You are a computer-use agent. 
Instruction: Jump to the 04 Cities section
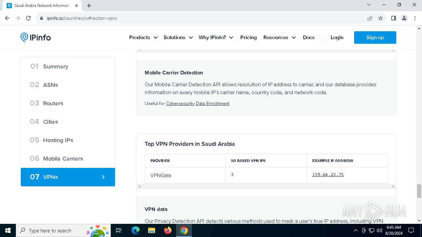(68, 122)
